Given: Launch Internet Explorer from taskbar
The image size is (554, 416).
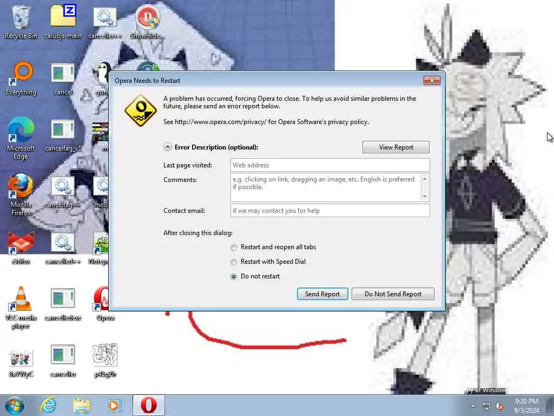Looking at the screenshot, I should pyautogui.click(x=48, y=405).
